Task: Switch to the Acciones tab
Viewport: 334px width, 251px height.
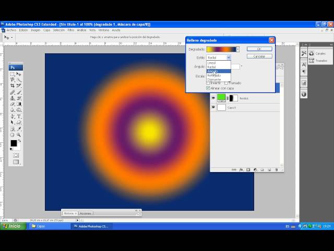Action: (86, 213)
